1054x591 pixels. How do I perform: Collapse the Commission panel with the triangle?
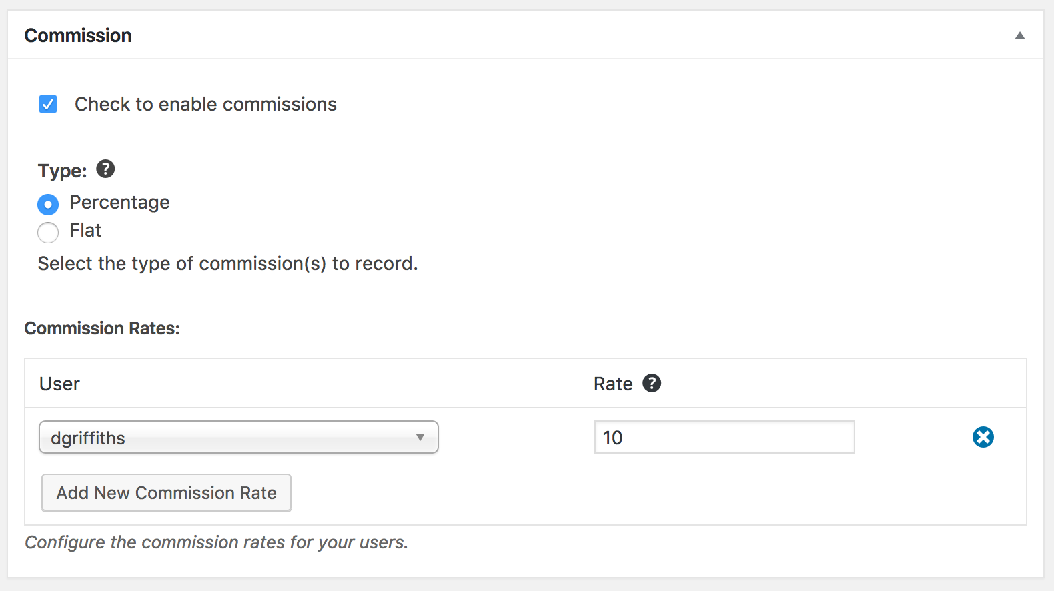point(1019,36)
